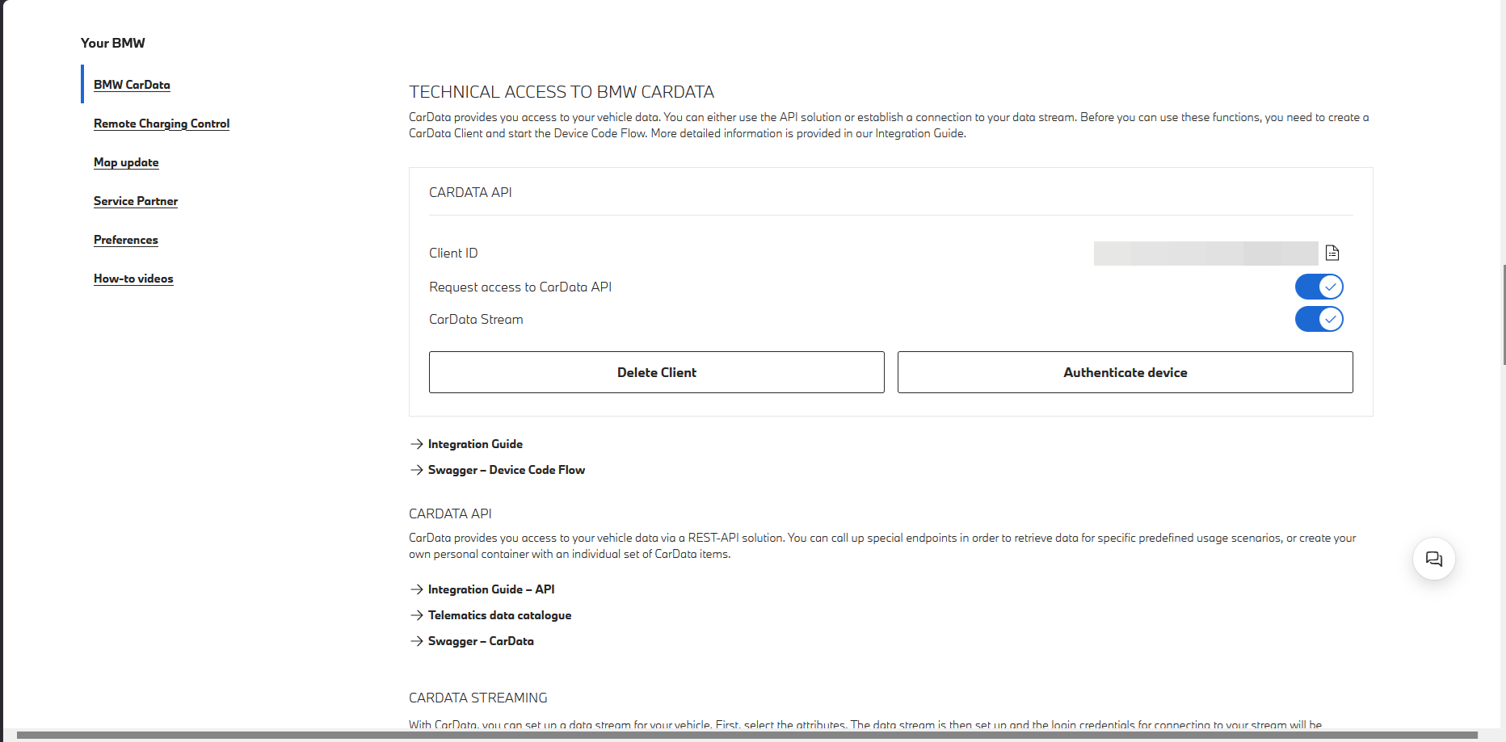
Task: Click arrow icon beside Integration Guide
Action: click(x=416, y=444)
